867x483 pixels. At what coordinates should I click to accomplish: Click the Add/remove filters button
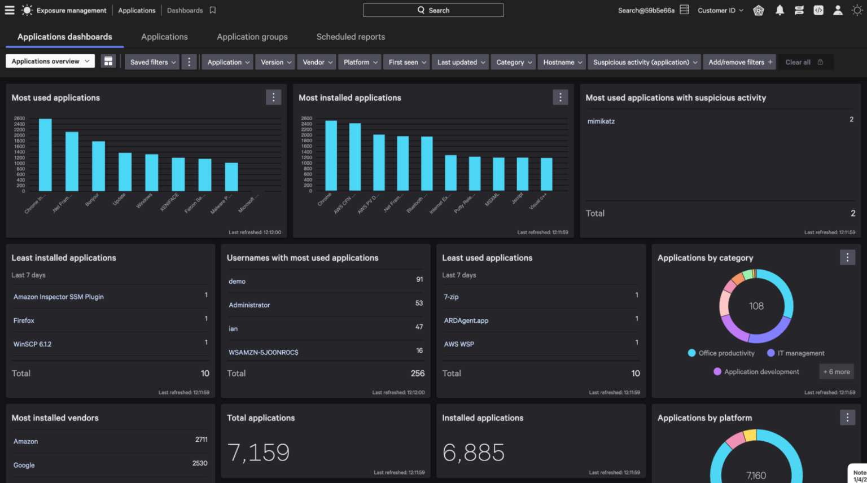click(x=739, y=62)
